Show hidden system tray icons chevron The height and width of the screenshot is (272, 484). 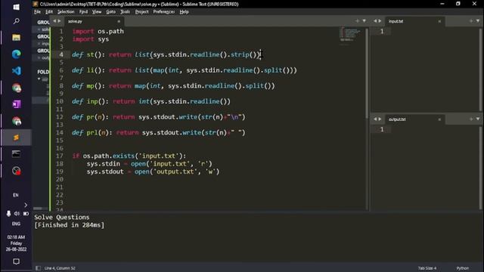[26, 205]
